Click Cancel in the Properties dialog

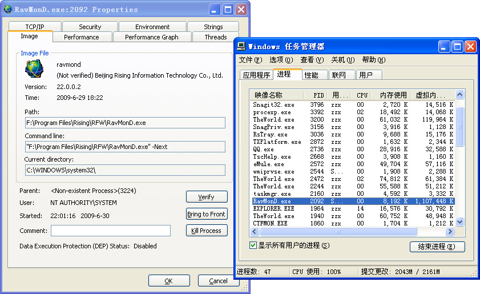(x=219, y=280)
